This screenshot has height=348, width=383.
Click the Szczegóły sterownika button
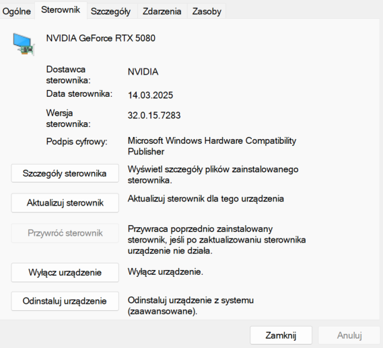point(65,173)
